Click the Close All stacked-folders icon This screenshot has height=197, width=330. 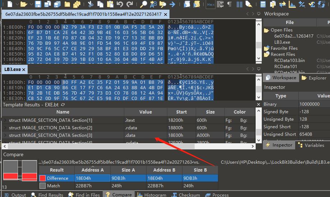pyautogui.click(x=77, y=4)
